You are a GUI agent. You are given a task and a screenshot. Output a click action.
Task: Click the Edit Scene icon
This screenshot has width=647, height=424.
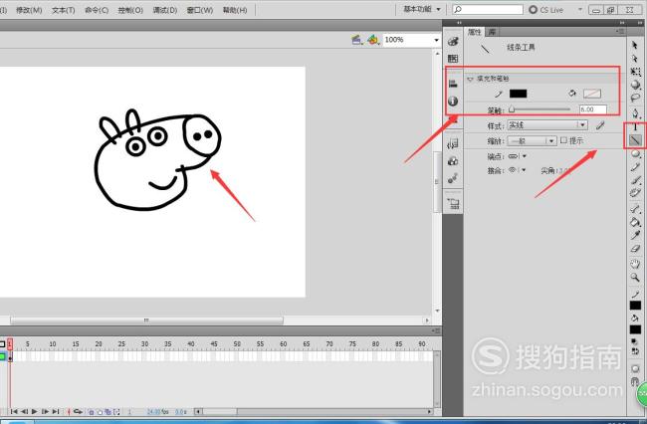point(357,40)
